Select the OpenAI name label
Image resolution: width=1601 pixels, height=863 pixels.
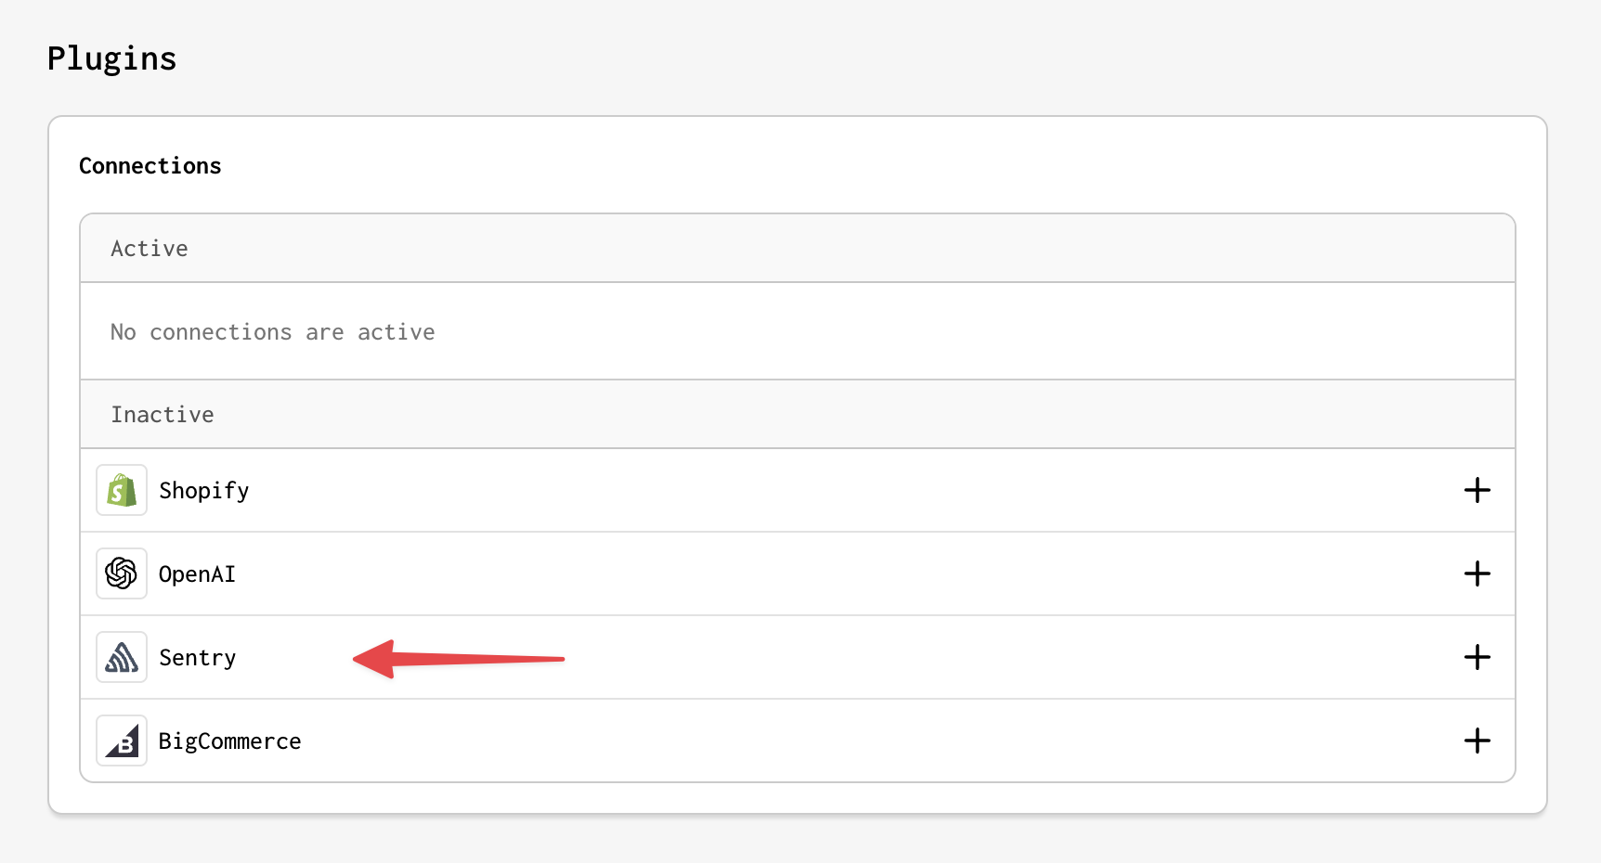click(197, 574)
